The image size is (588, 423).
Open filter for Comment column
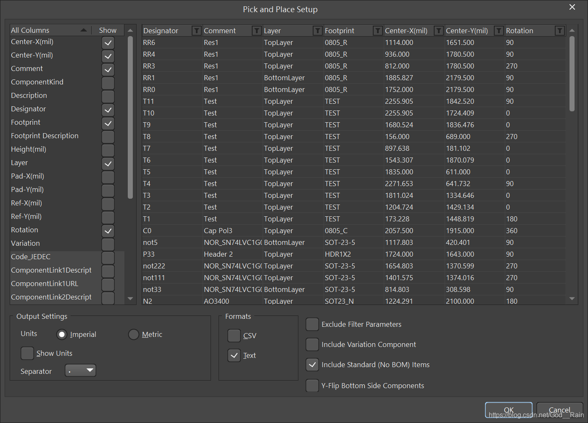(257, 31)
